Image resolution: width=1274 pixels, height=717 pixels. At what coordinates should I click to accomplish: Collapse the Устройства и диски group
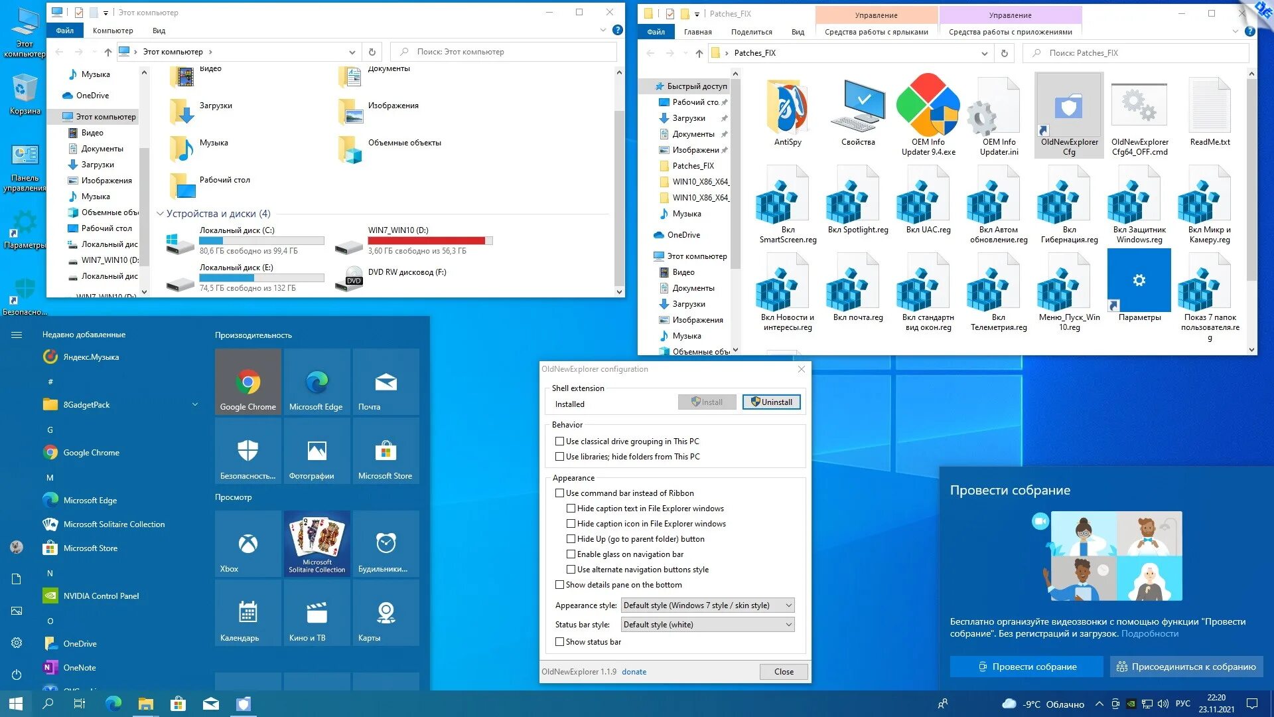click(x=160, y=214)
